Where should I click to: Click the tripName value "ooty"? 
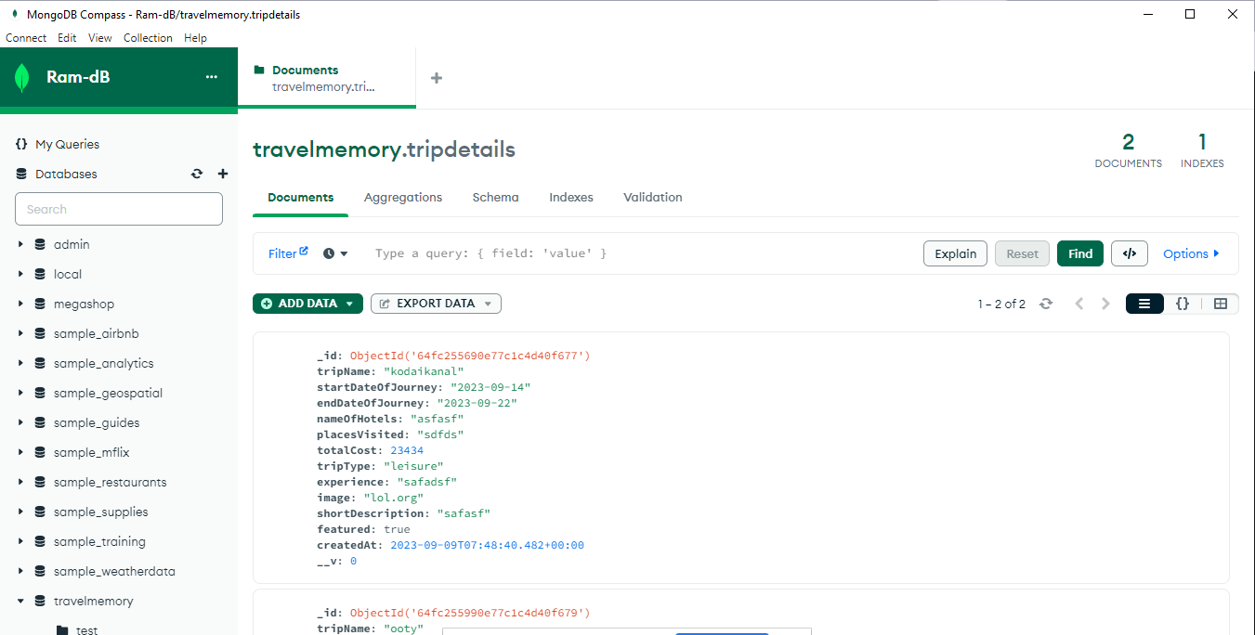[x=404, y=629]
